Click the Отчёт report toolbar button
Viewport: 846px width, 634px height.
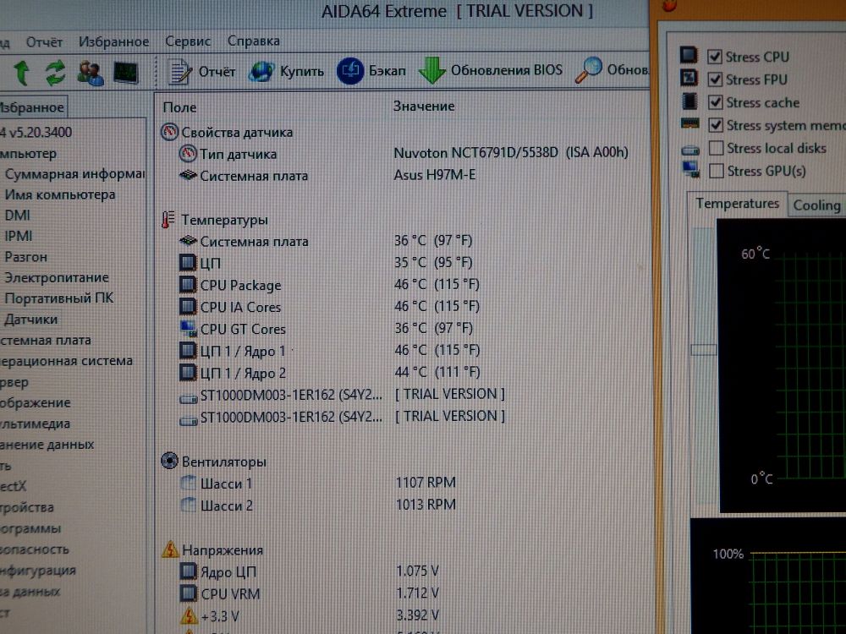click(x=202, y=72)
